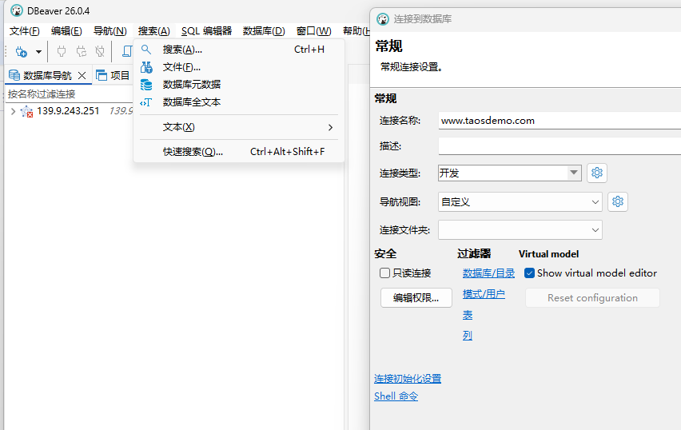This screenshot has width=681, height=430.
Task: Click the 139.9.243.251 connection icon
Action: coord(27,111)
